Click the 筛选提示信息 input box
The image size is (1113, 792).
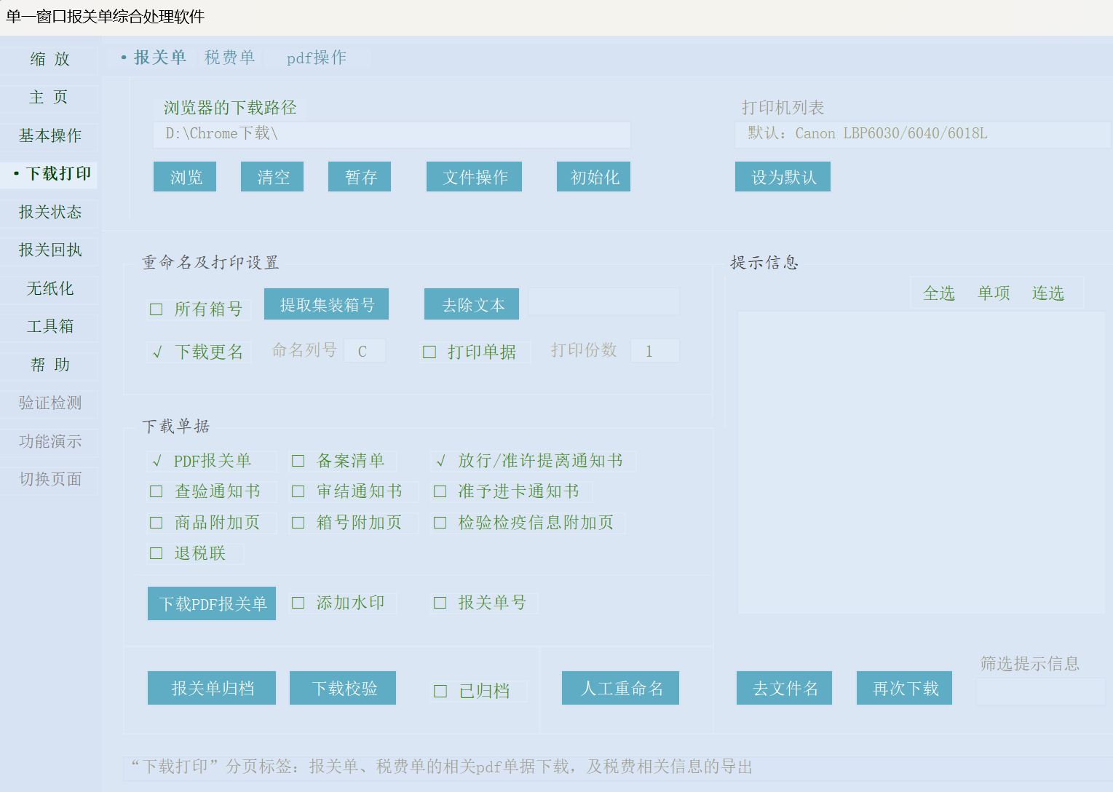(x=1040, y=692)
